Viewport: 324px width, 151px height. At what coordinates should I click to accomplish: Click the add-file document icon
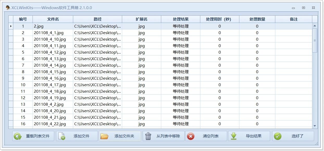(61, 136)
